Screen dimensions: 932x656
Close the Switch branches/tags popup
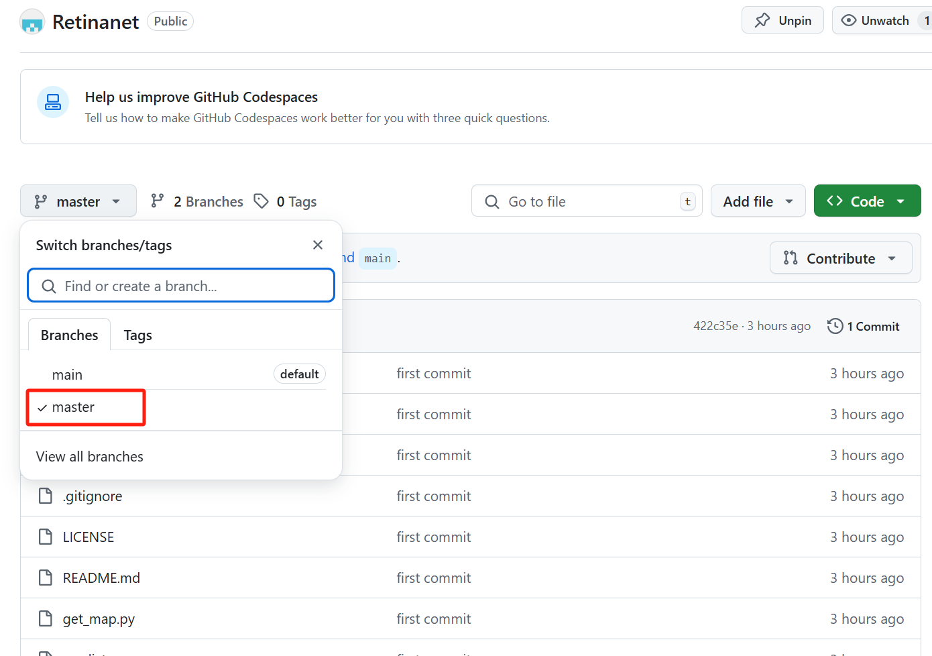click(x=318, y=245)
